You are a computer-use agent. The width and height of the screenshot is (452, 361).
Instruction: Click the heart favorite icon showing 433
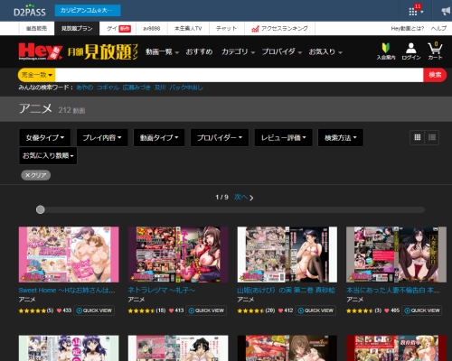(x=59, y=310)
